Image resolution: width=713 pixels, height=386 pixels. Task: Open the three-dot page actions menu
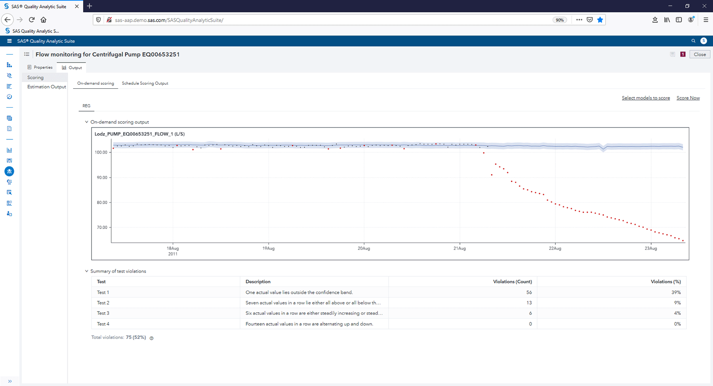pyautogui.click(x=579, y=20)
